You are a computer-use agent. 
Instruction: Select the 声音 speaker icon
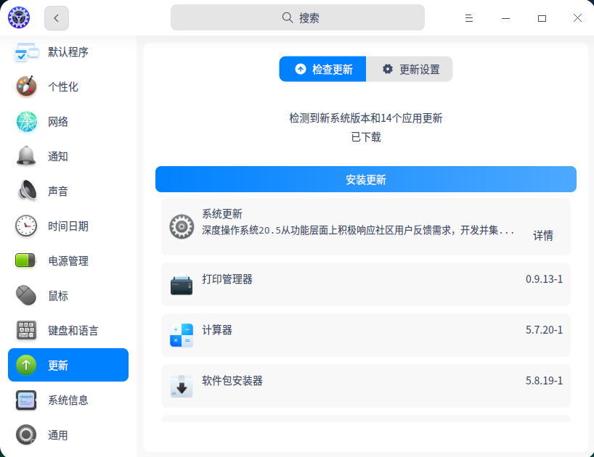[x=26, y=191]
